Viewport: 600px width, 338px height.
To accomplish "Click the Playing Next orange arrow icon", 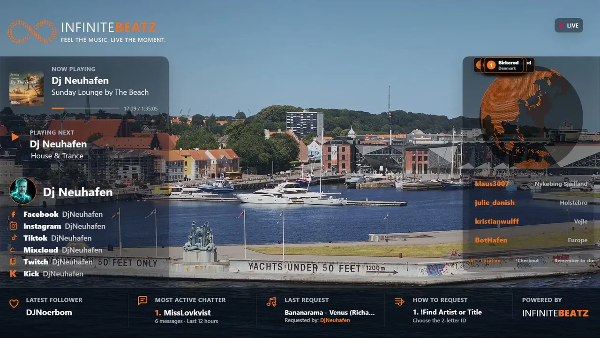I will tap(15, 137).
